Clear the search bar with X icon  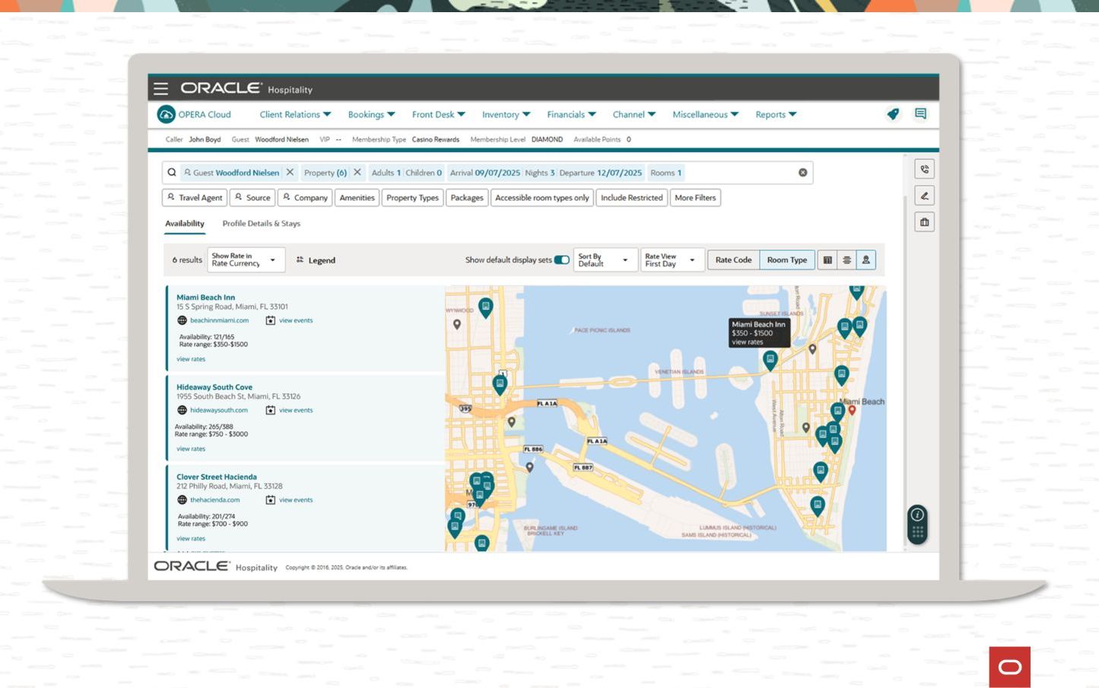[802, 173]
